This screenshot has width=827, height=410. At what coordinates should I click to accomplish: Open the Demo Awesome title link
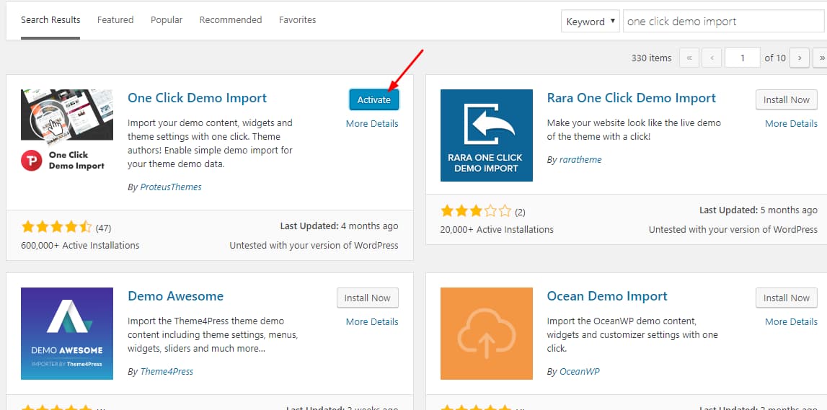click(176, 296)
